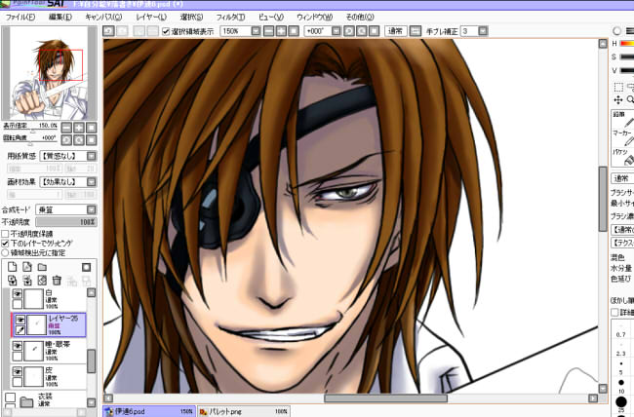Viewport: 634px width, 417px height.
Task: Reset navigator display scale
Action: point(92,128)
